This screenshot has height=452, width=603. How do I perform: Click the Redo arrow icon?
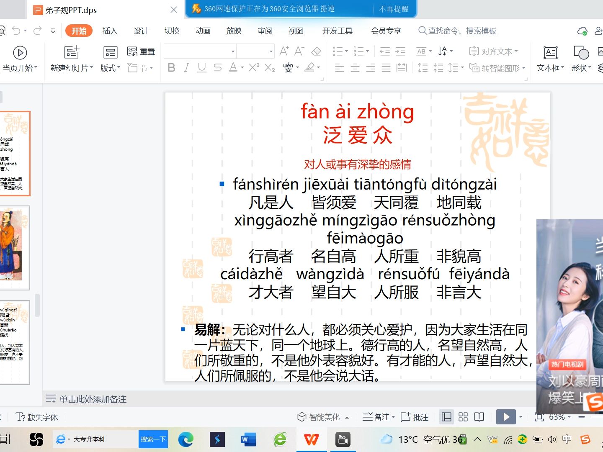tap(38, 31)
